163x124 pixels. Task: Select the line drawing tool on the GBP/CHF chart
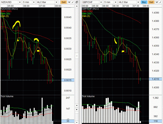point(160,2)
